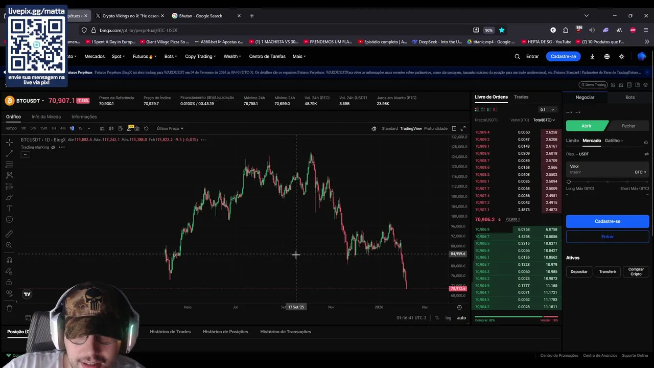654x368 pixels.
Task: Select Fechar position mode
Action: (x=628, y=126)
